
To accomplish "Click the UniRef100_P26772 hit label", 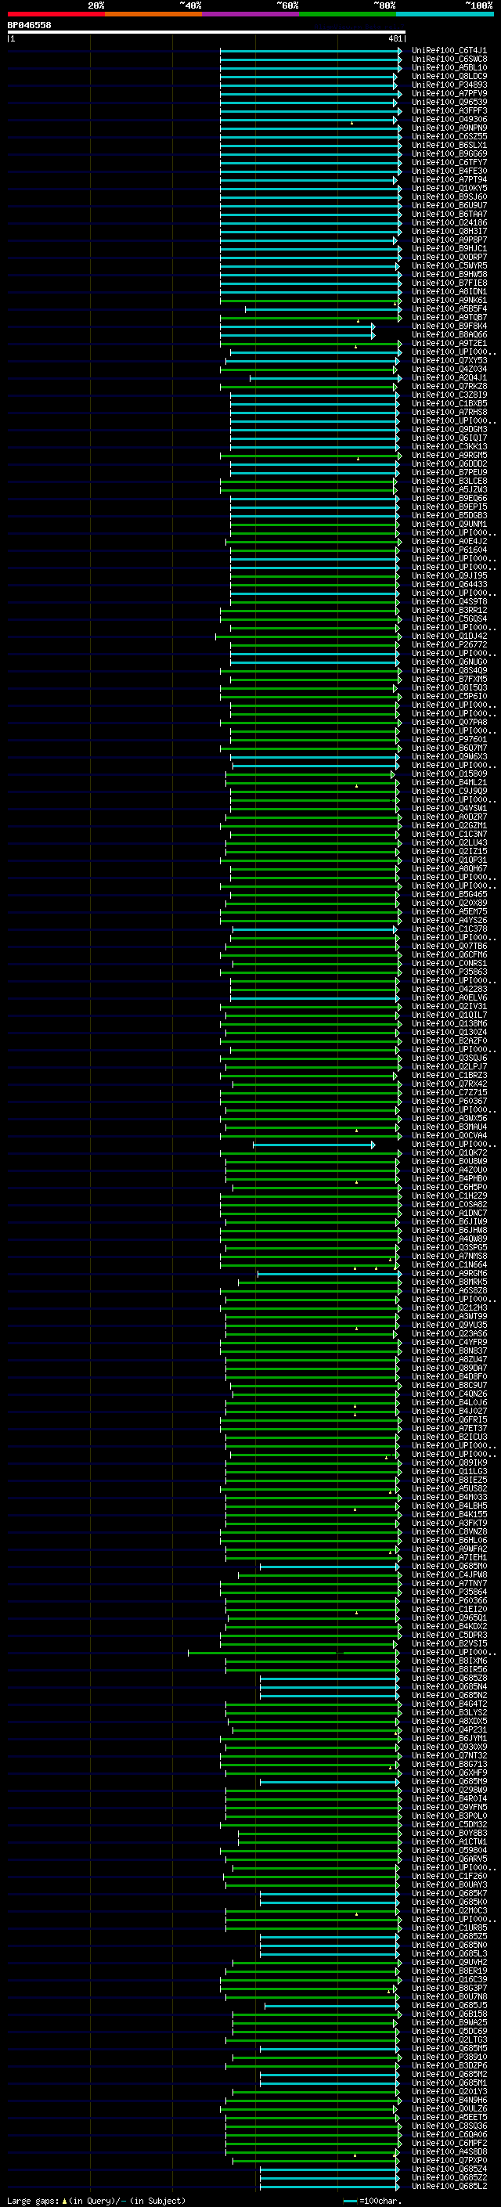I will (449, 644).
